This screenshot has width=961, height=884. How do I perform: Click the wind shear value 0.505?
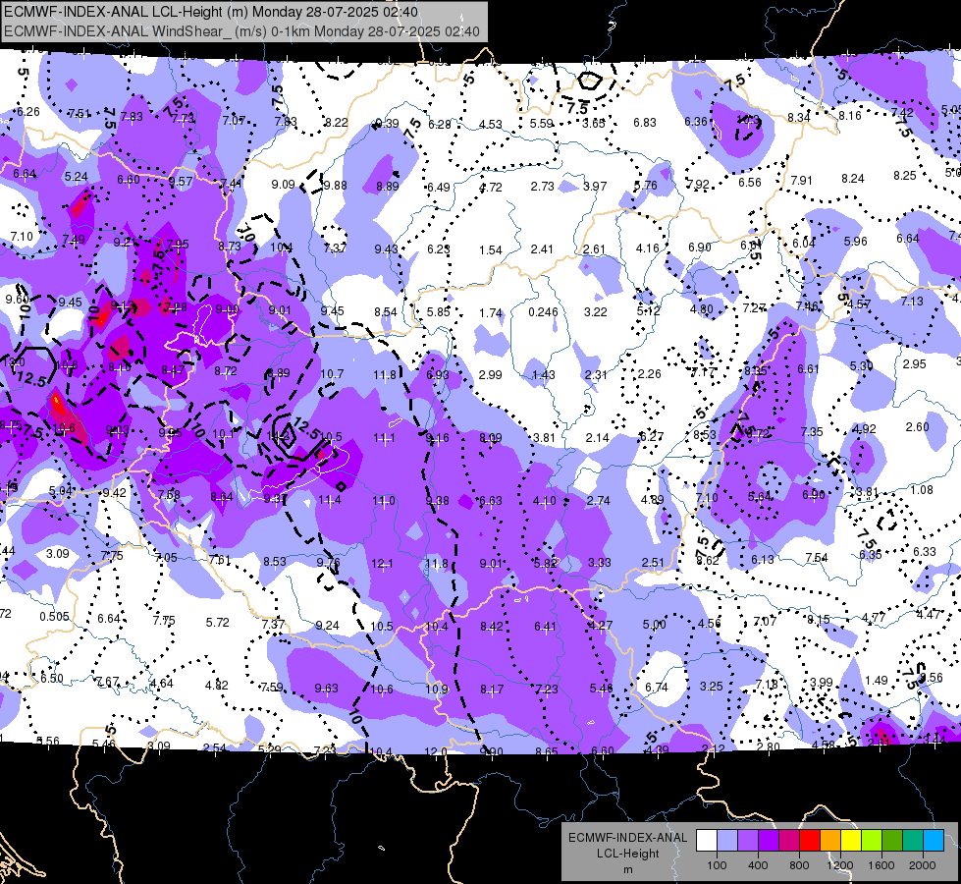(x=55, y=617)
